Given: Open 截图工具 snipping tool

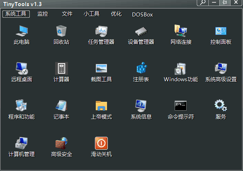Looking at the screenshot, I should tap(101, 68).
